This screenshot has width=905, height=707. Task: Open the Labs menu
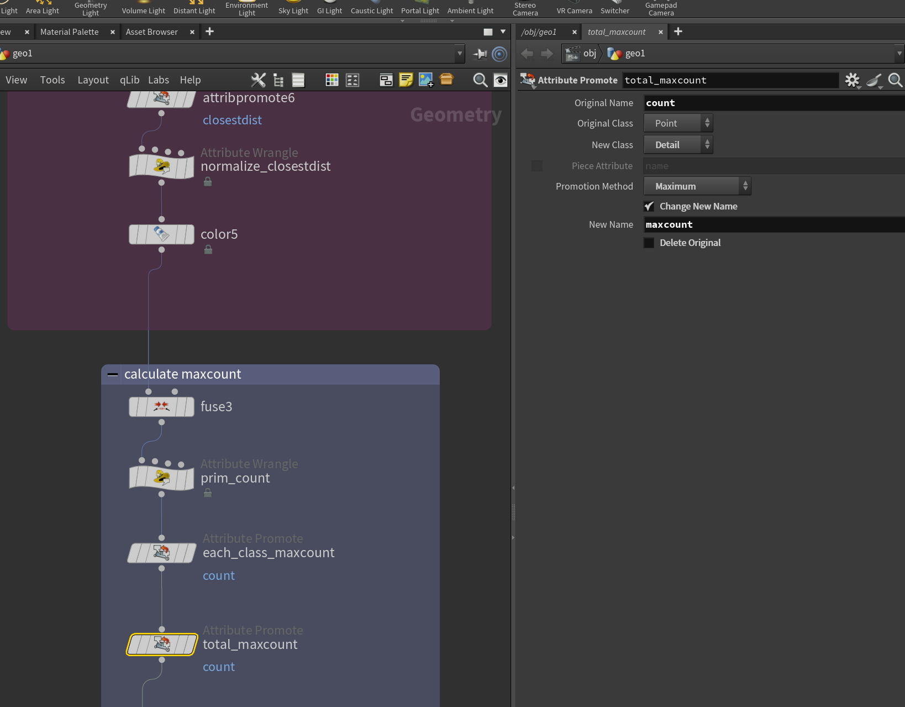[x=159, y=80]
